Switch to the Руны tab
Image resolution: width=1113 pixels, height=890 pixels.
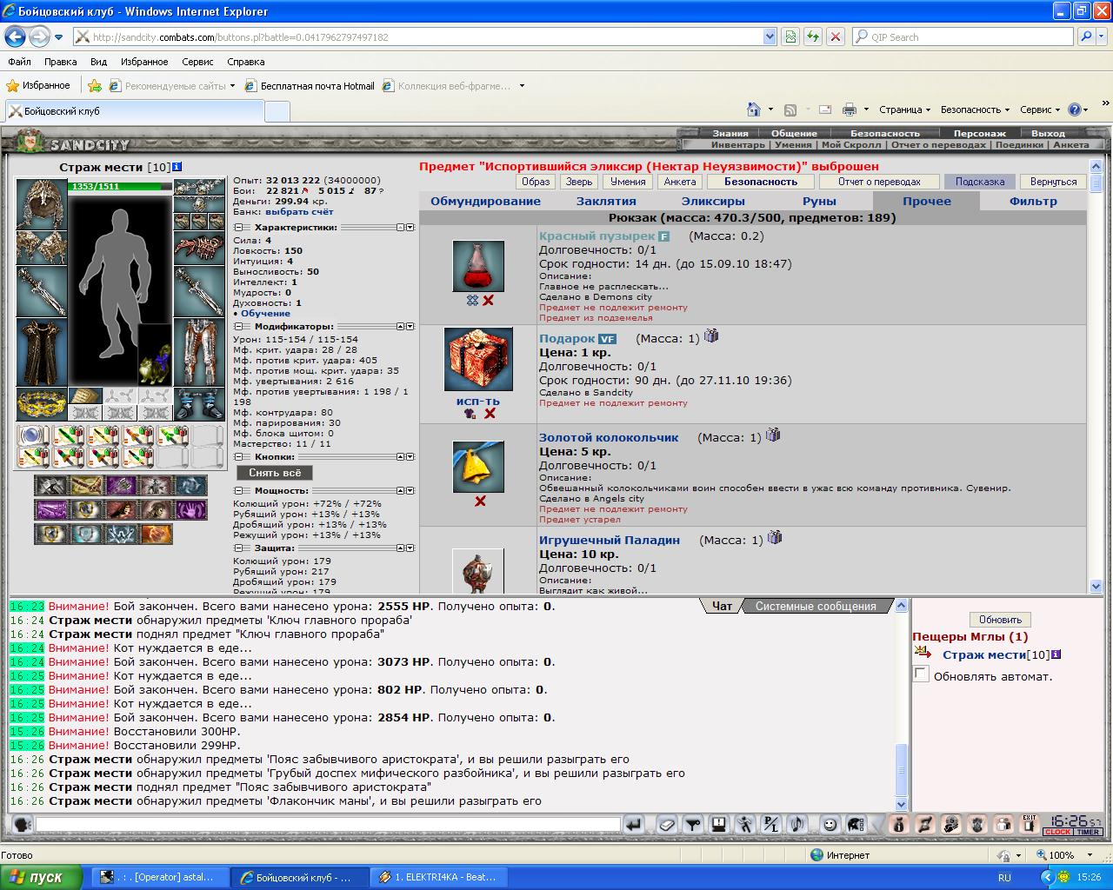coord(819,201)
